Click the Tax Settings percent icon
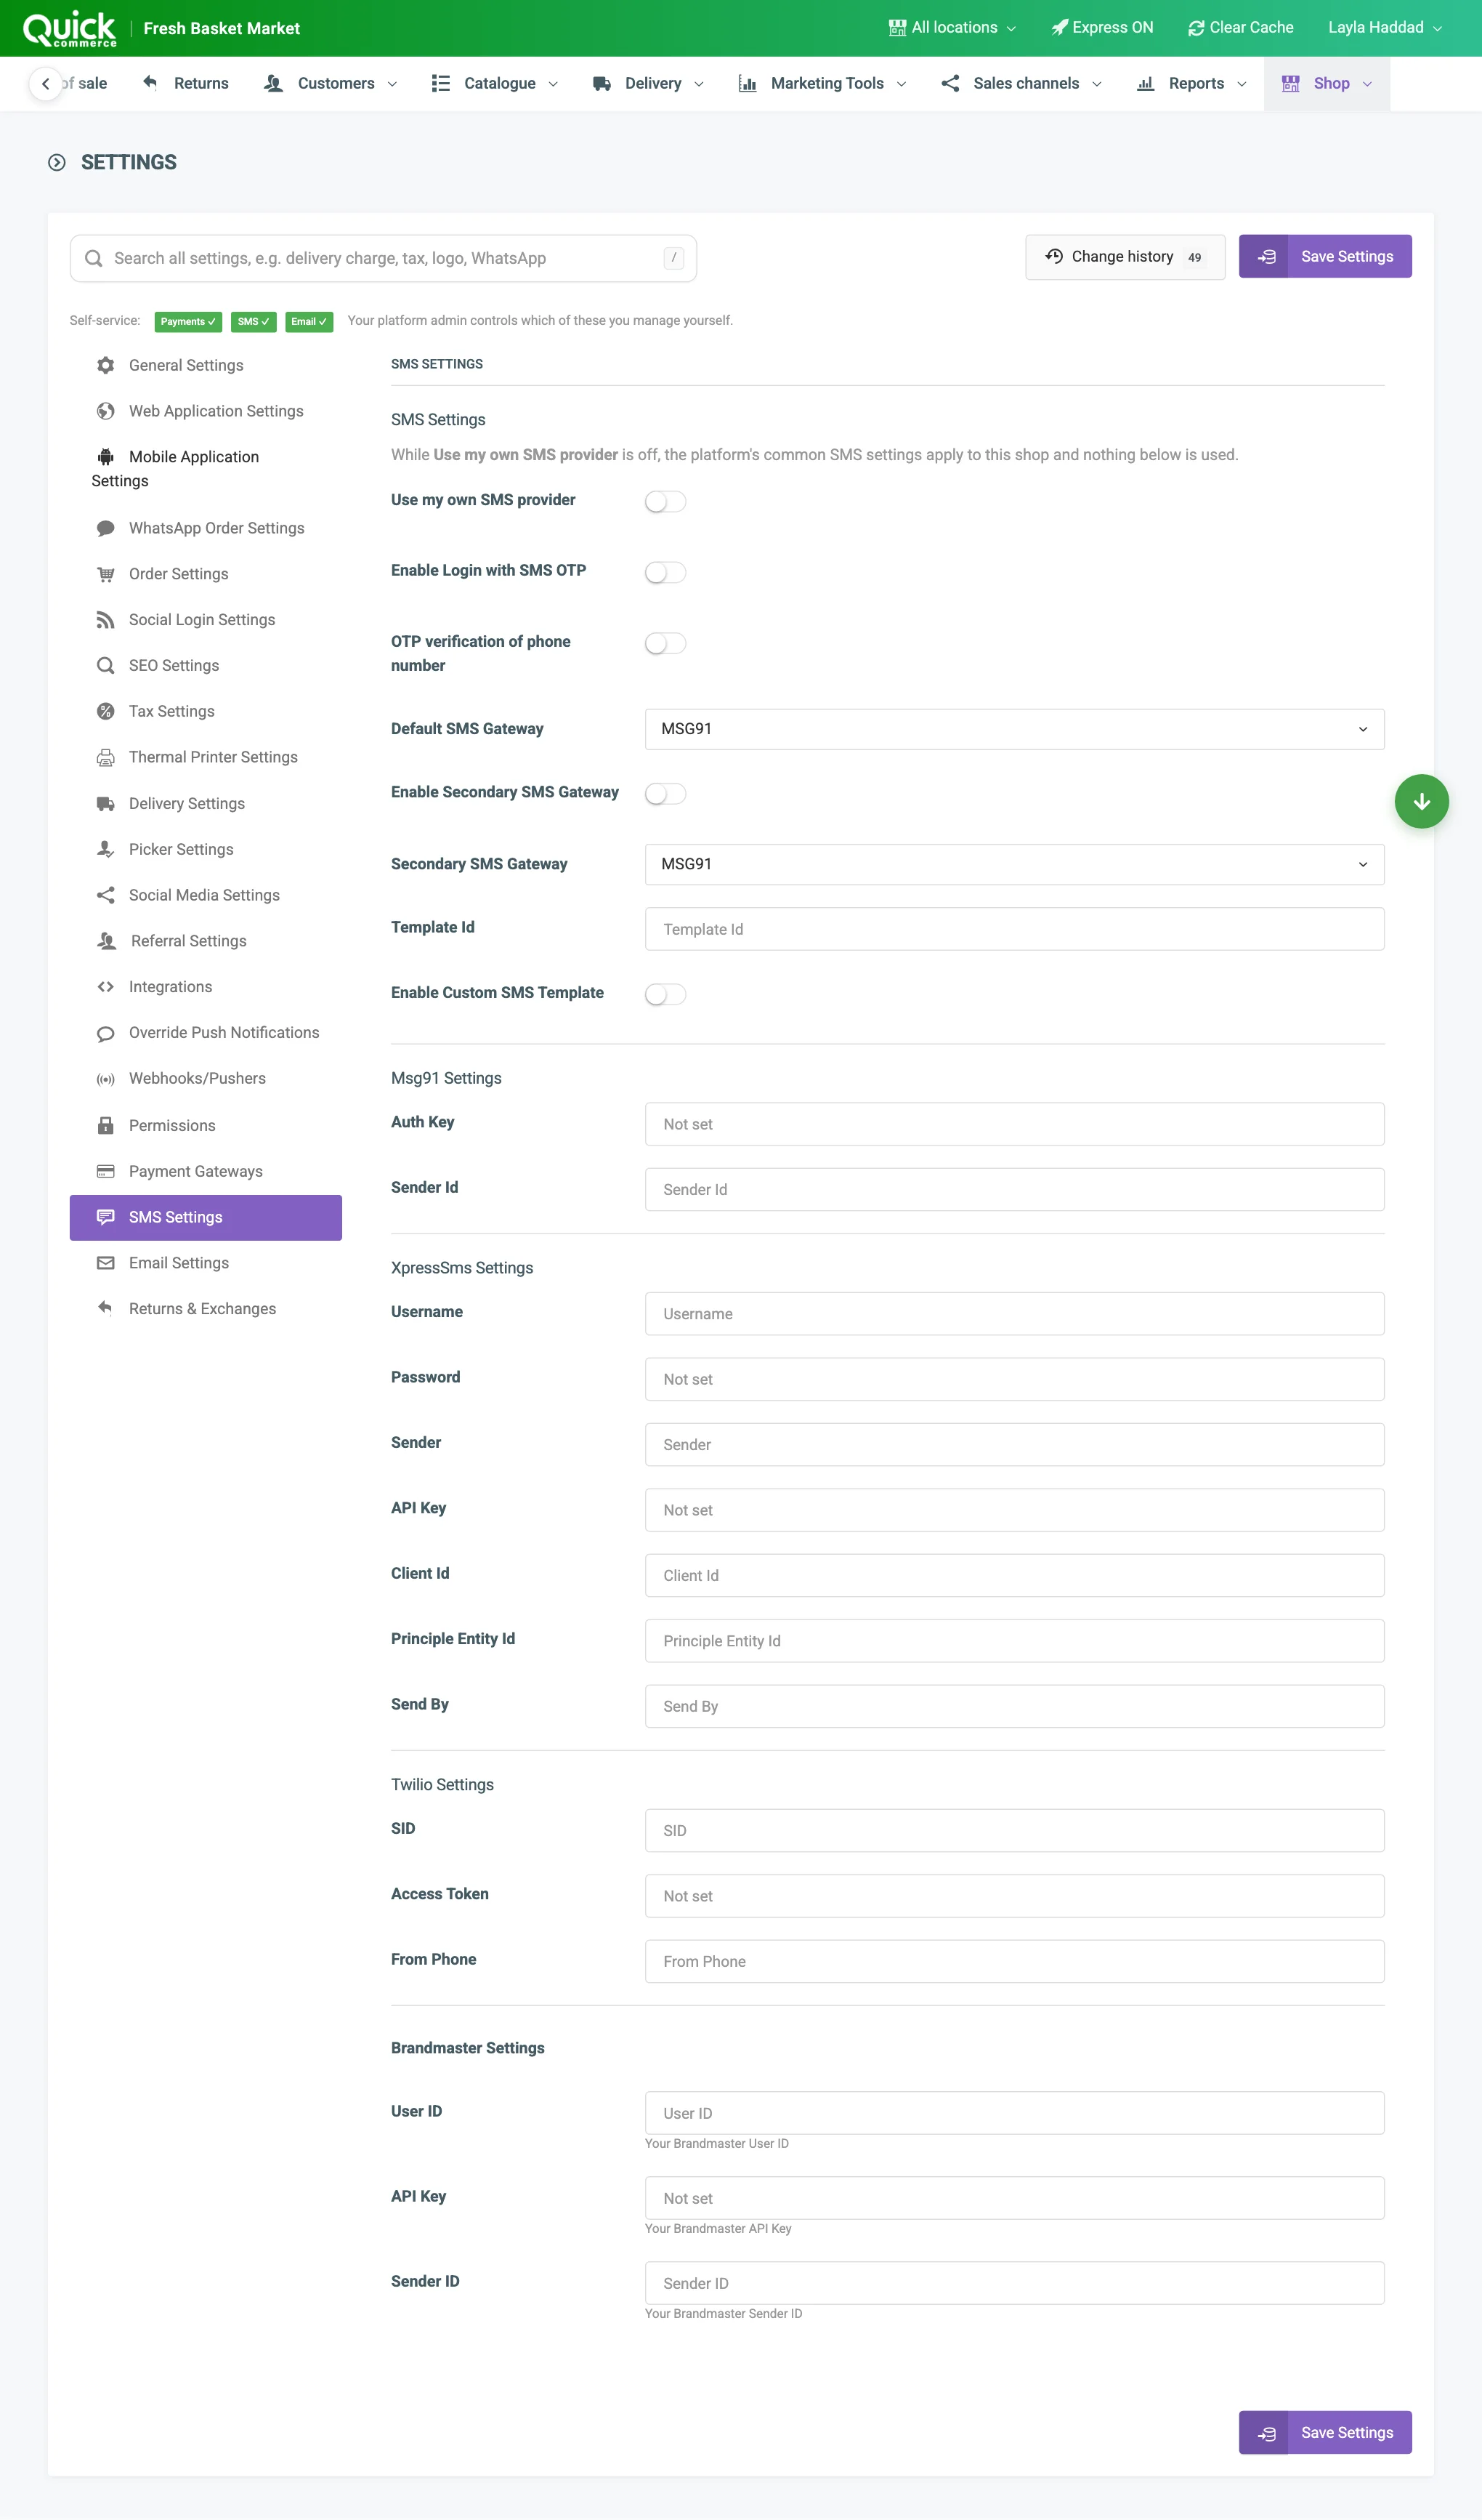 click(105, 711)
